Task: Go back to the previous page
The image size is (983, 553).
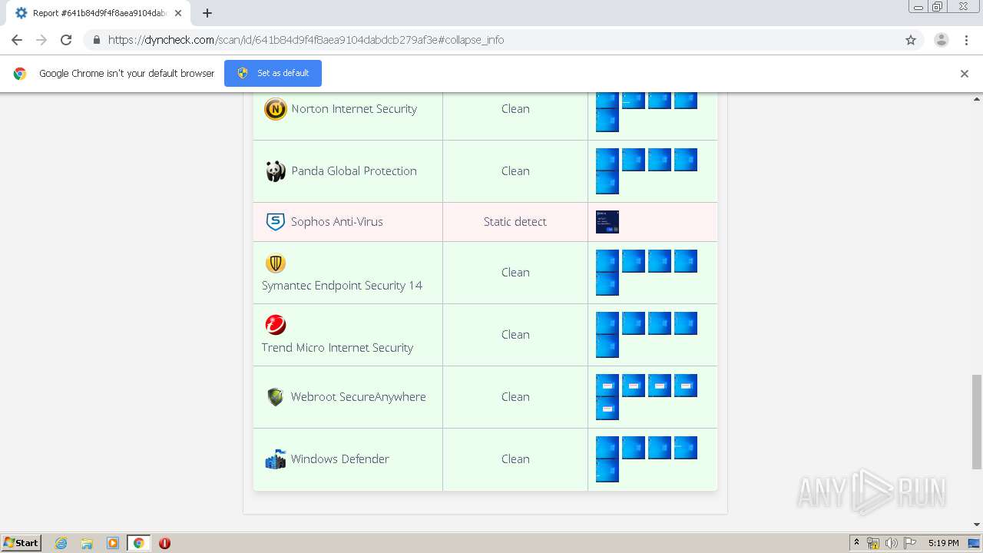Action: (17, 40)
